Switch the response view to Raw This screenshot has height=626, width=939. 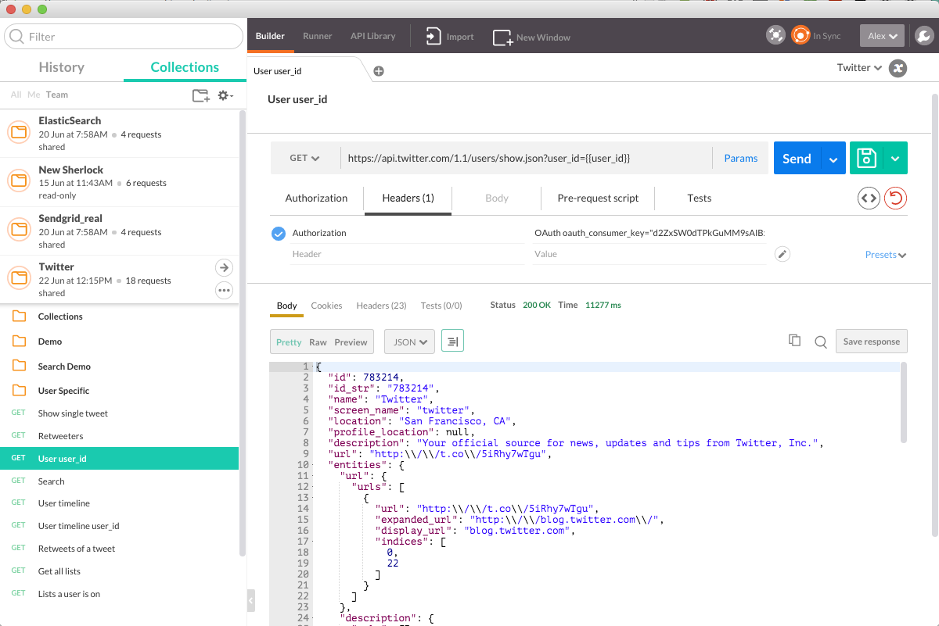click(x=318, y=342)
